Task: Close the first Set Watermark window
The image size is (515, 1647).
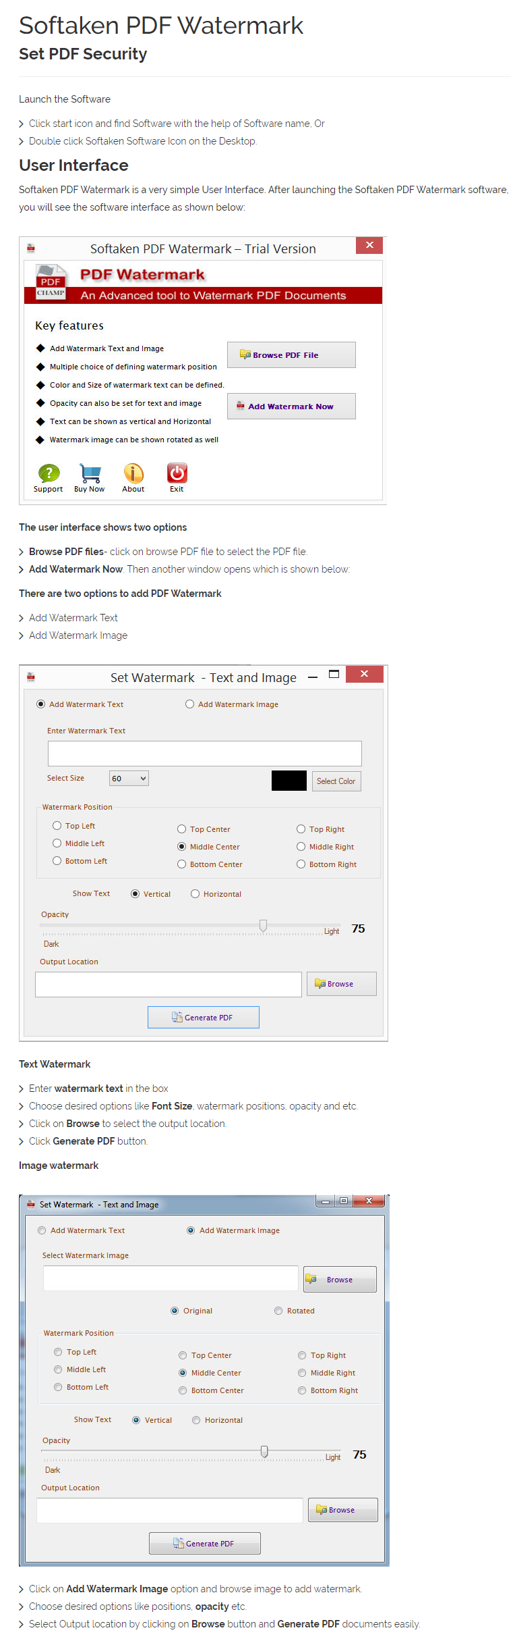Action: (364, 674)
